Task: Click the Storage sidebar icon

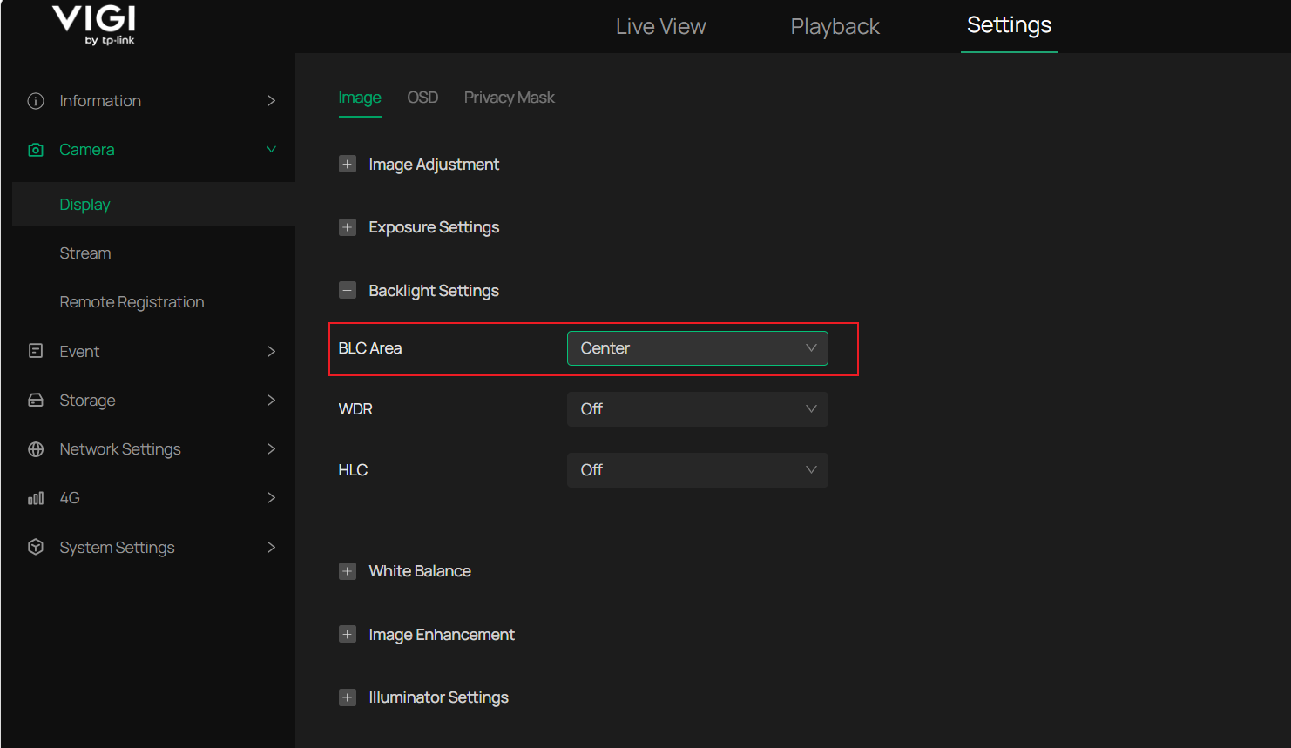Action: [x=36, y=400]
